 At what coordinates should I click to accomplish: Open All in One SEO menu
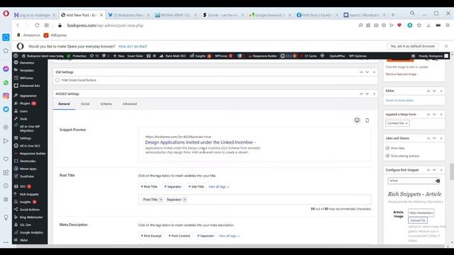(x=30, y=146)
